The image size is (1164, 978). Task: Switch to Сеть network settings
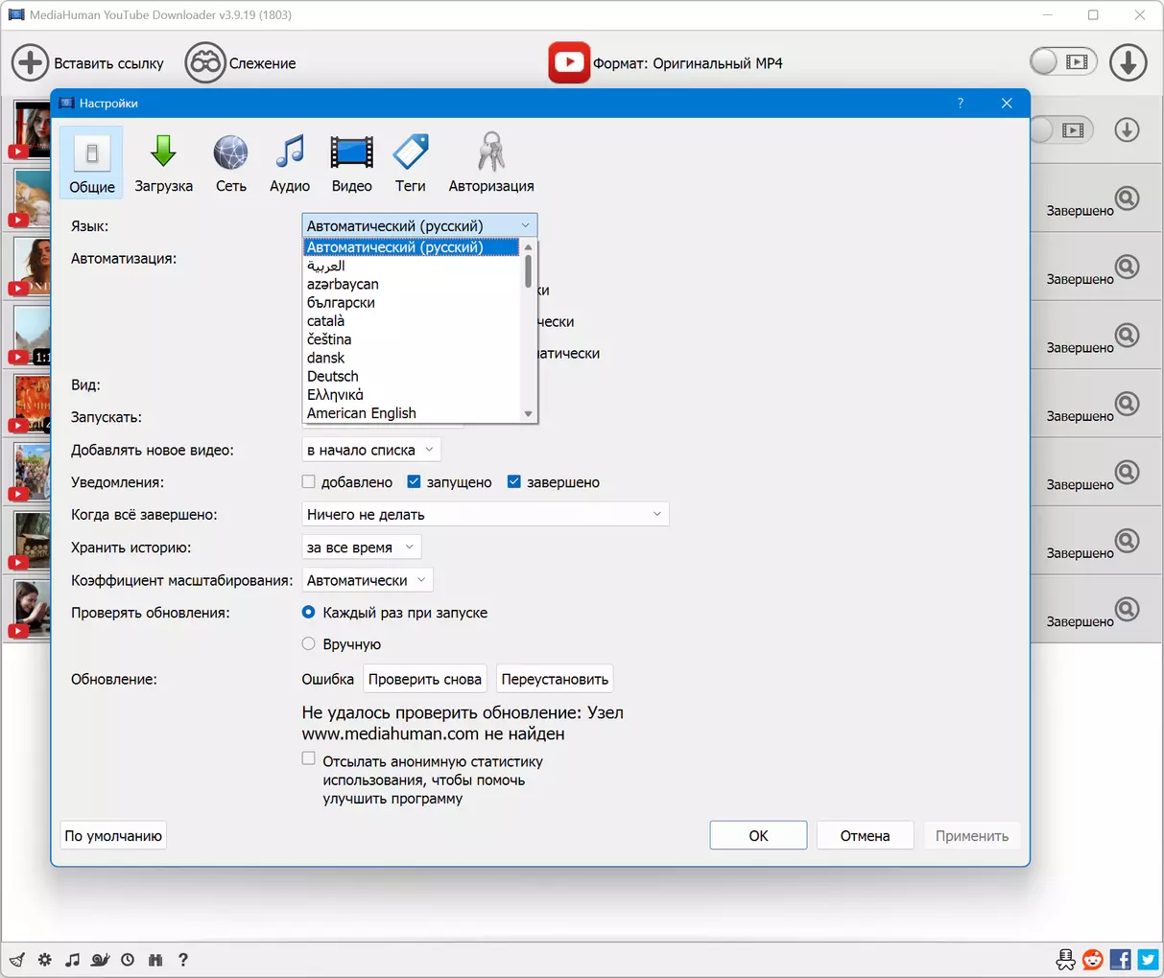click(x=230, y=163)
